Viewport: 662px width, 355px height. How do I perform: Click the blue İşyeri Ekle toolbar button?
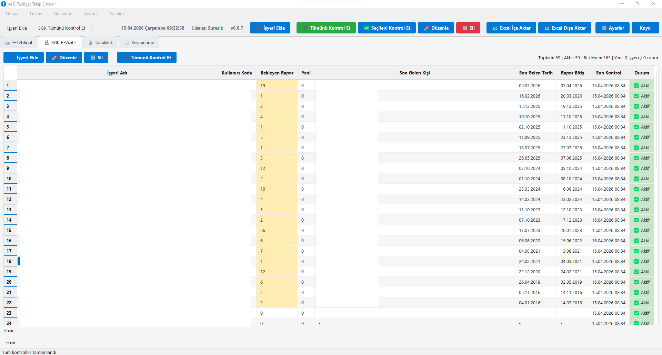click(x=270, y=28)
